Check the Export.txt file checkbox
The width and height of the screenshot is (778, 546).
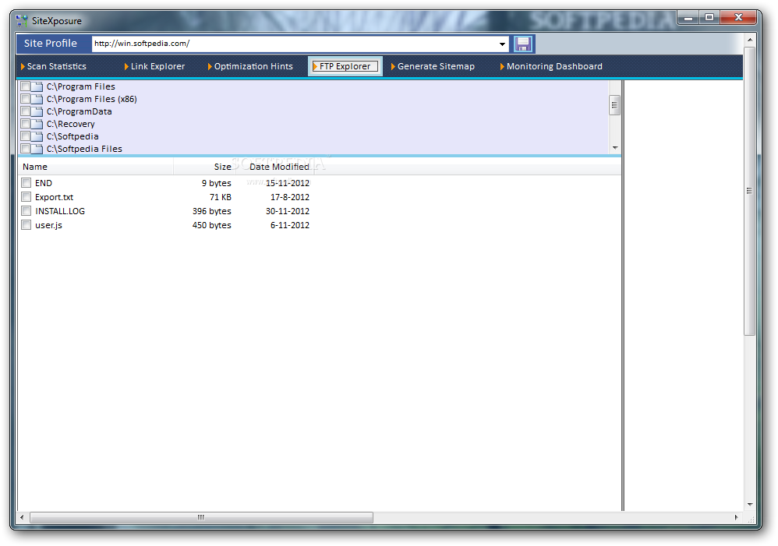(x=27, y=197)
